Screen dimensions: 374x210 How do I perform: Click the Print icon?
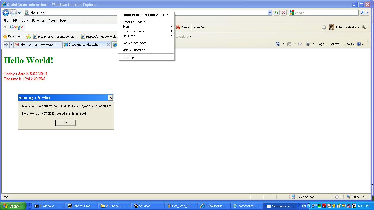(x=308, y=44)
